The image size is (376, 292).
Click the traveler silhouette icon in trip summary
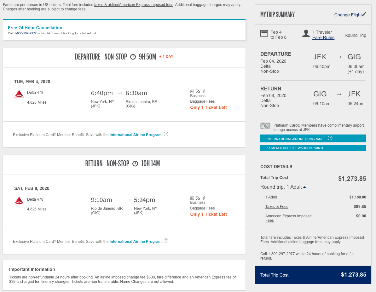tap(306, 34)
